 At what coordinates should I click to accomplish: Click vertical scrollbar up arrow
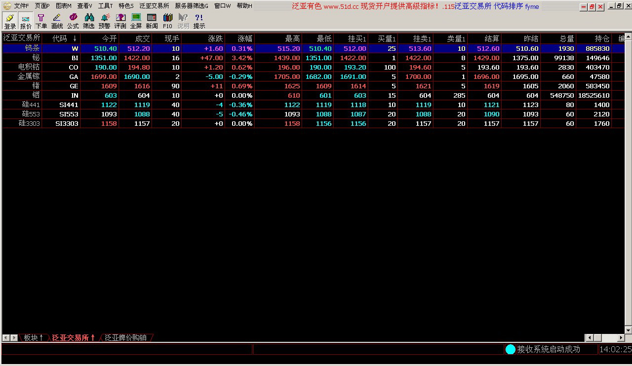(628, 37)
